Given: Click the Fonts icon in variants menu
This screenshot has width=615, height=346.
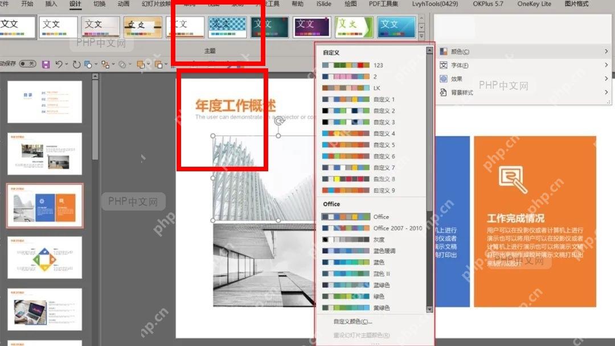Looking at the screenshot, I should click(444, 65).
